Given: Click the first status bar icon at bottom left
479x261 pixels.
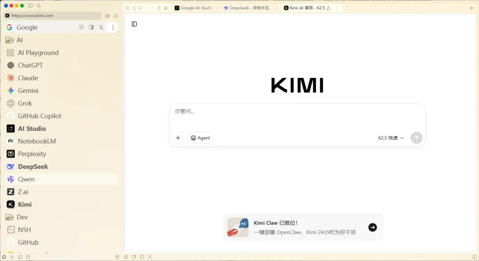Looking at the screenshot, I should 4,257.
